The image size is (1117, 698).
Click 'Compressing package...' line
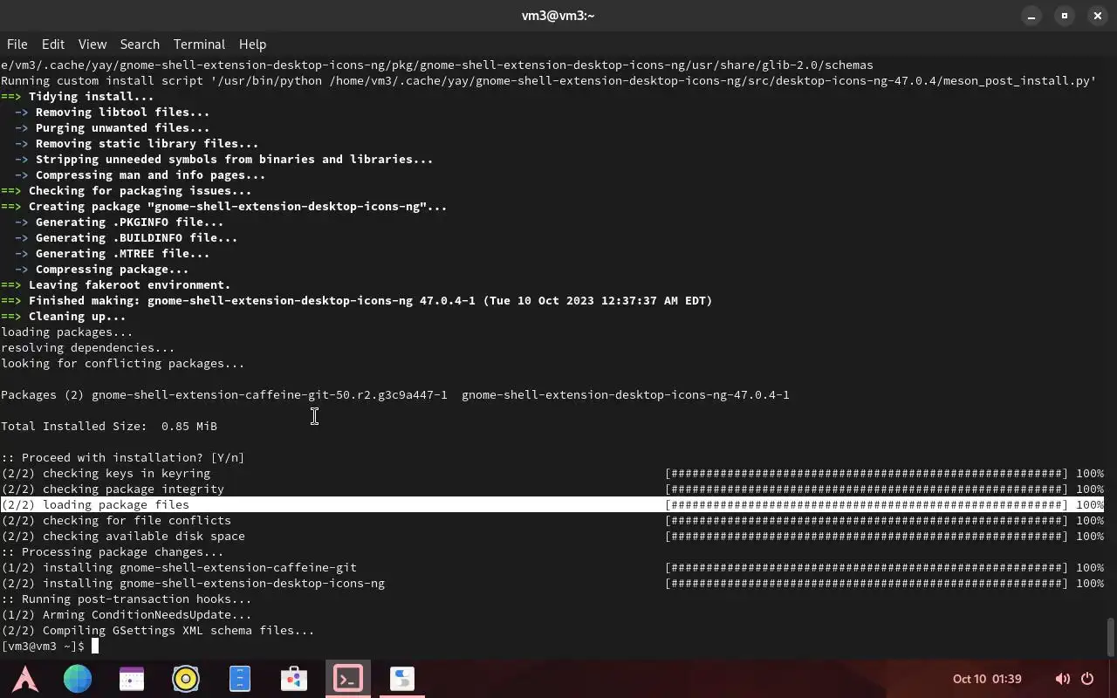(102, 269)
